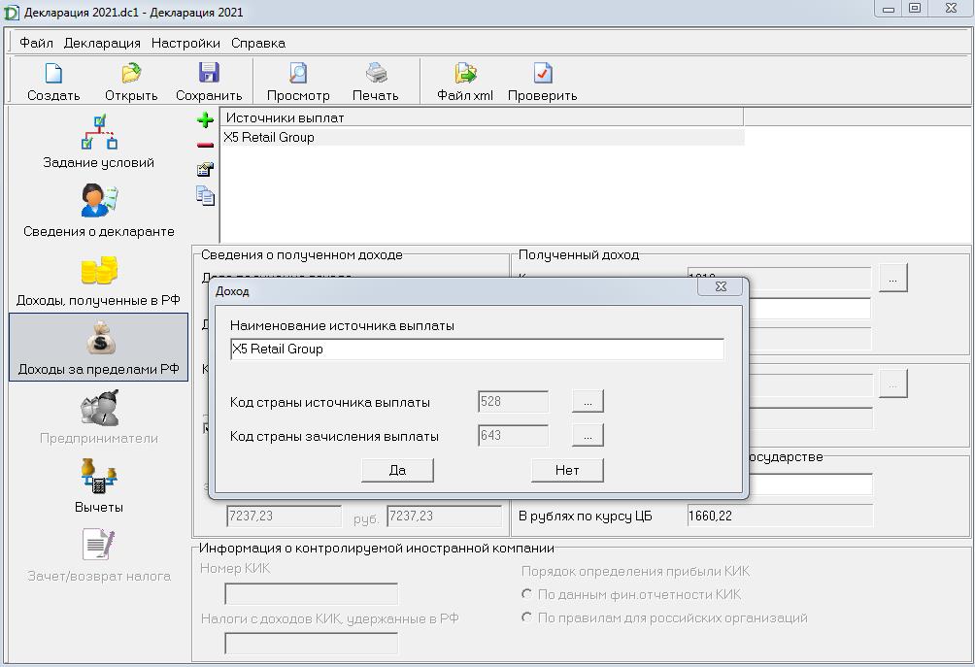Open the Файл menu
The image size is (975, 667).
pos(37,43)
